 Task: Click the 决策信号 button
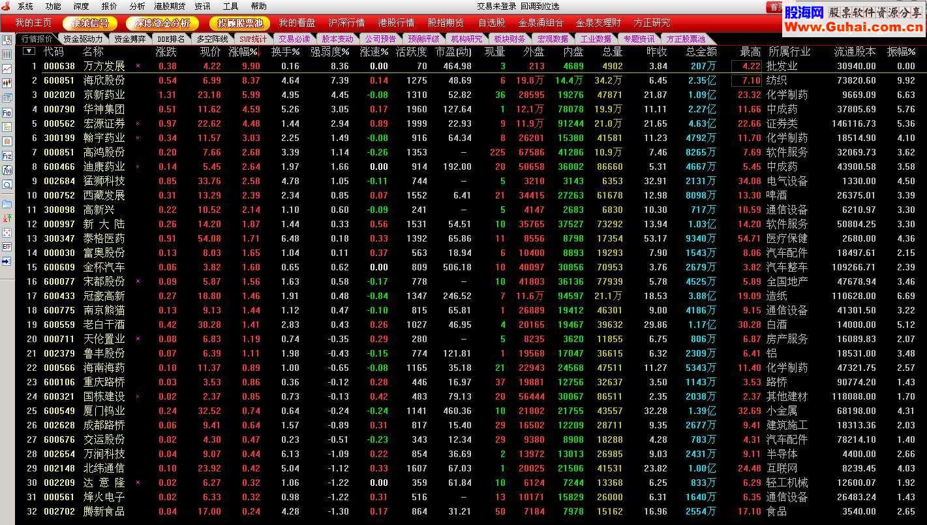[x=90, y=23]
